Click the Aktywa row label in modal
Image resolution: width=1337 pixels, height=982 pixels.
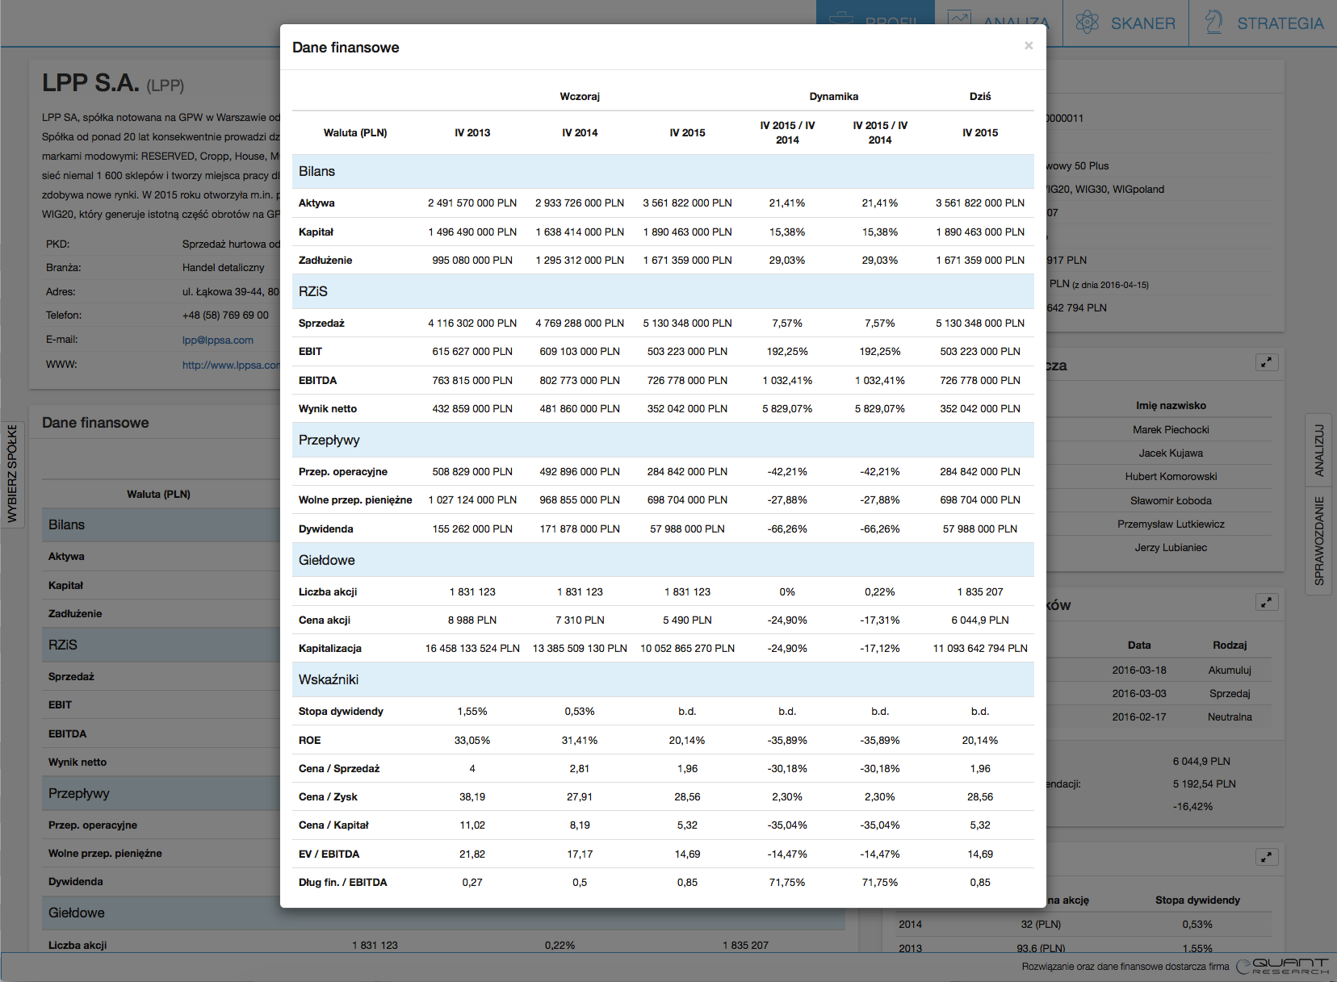(x=316, y=203)
